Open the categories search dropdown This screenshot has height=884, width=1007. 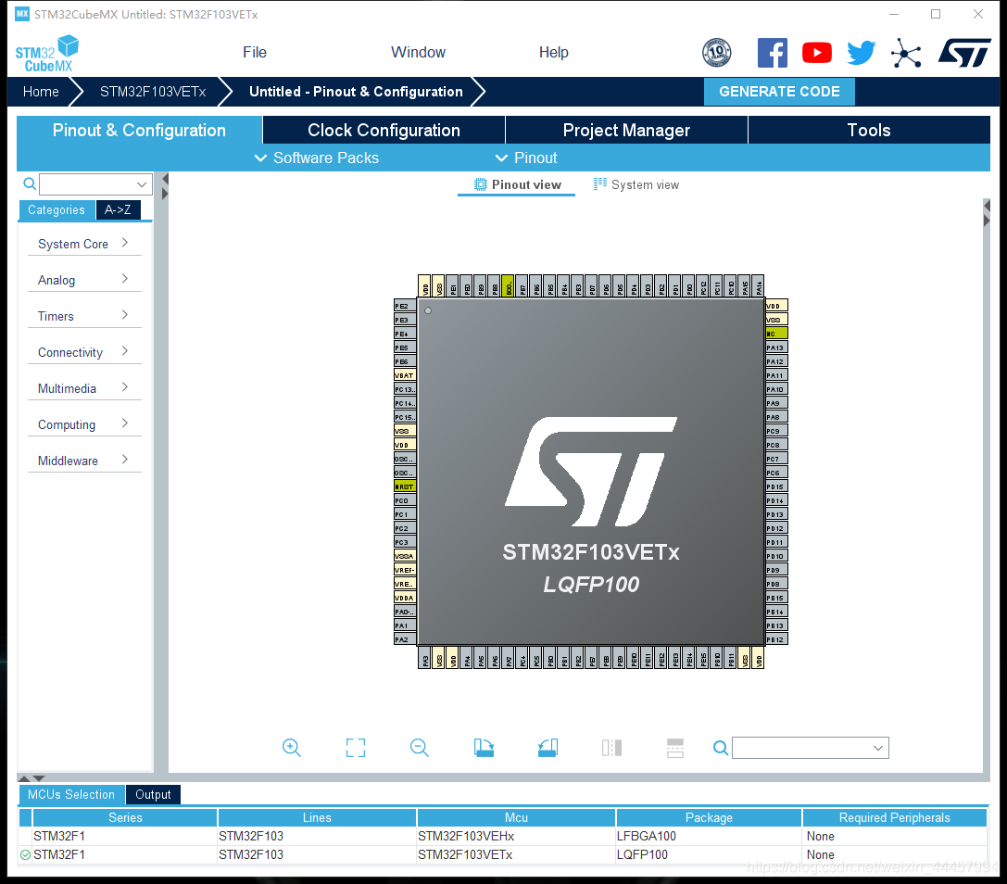pos(142,184)
